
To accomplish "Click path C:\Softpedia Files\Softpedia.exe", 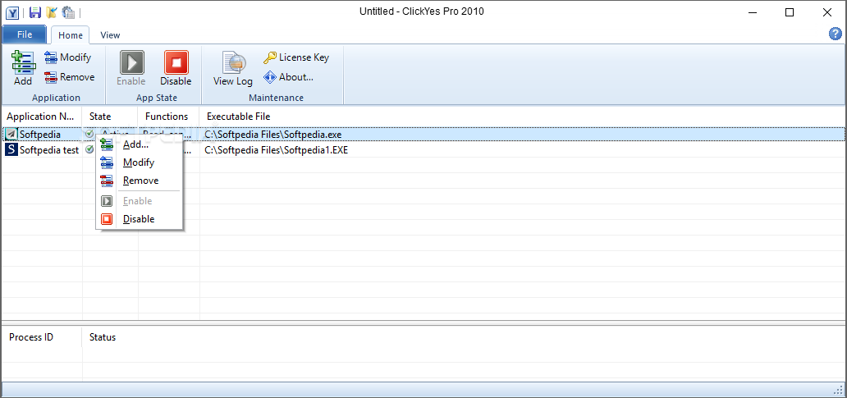I will tap(272, 134).
